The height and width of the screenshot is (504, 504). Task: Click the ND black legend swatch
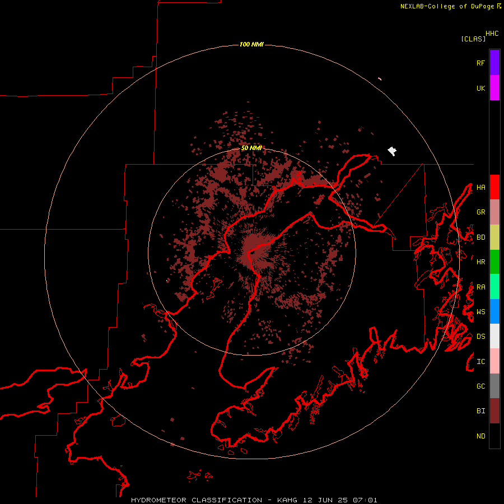494,436
